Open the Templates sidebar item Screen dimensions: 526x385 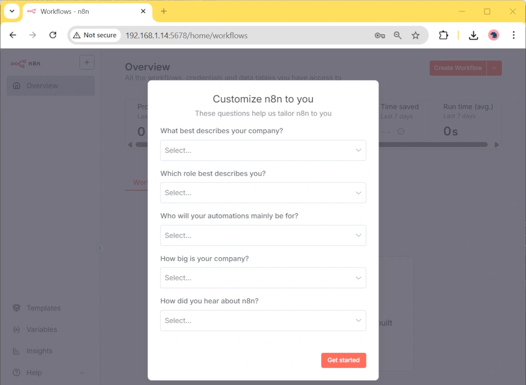[x=43, y=308]
